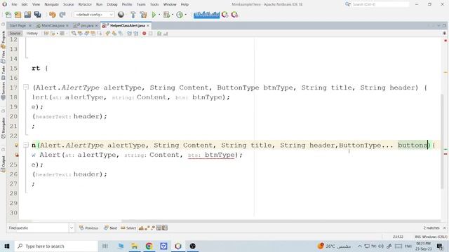This screenshot has width=449, height=252.
Task: Click the Select find button
Action: click(128, 228)
